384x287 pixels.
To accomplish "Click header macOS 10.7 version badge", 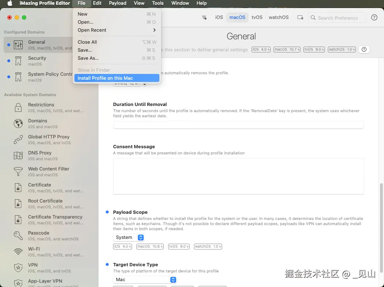I will (x=287, y=50).
